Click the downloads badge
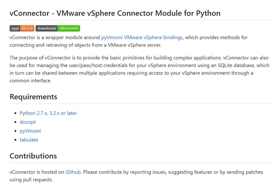This screenshot has width=280, height=191. tap(47, 28)
